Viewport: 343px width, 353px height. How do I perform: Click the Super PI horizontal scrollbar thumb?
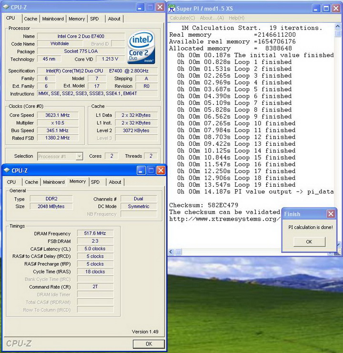click(x=178, y=252)
